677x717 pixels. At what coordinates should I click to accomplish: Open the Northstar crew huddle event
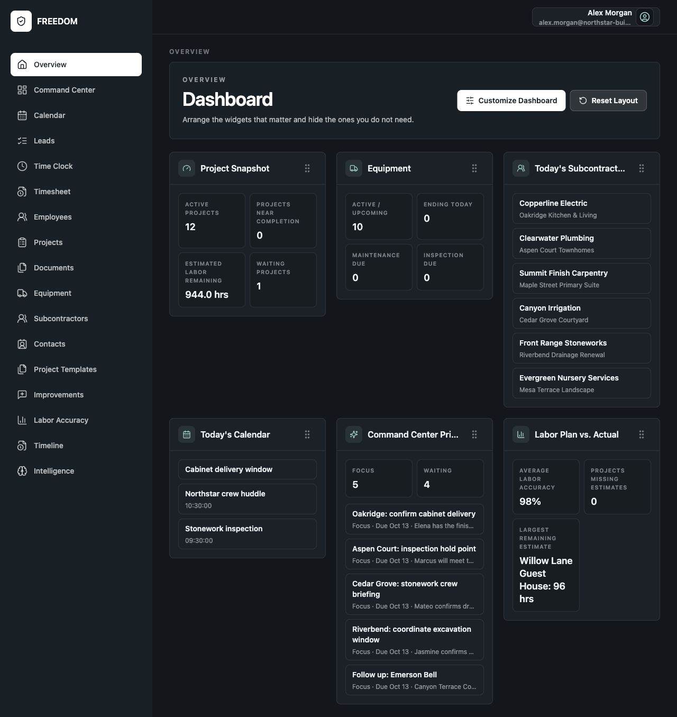click(x=248, y=499)
